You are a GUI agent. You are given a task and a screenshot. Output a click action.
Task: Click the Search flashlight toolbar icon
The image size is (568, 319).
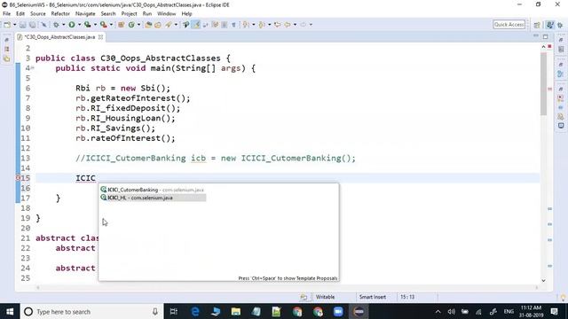169,25
